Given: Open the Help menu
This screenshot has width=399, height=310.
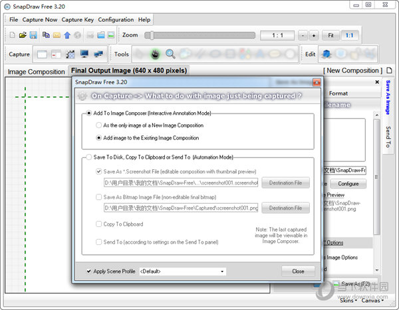Looking at the screenshot, I should coord(144,19).
